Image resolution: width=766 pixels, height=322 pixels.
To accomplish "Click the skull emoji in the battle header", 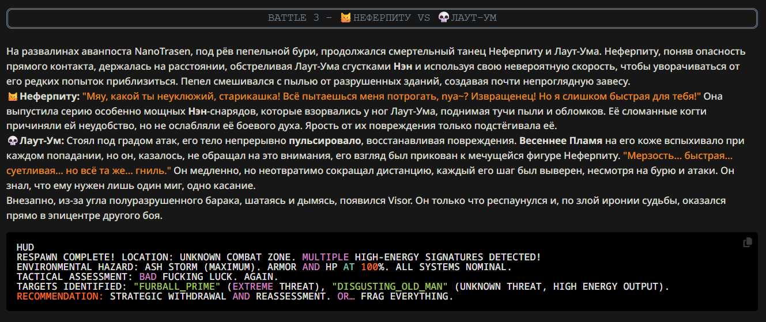I will (x=444, y=18).
